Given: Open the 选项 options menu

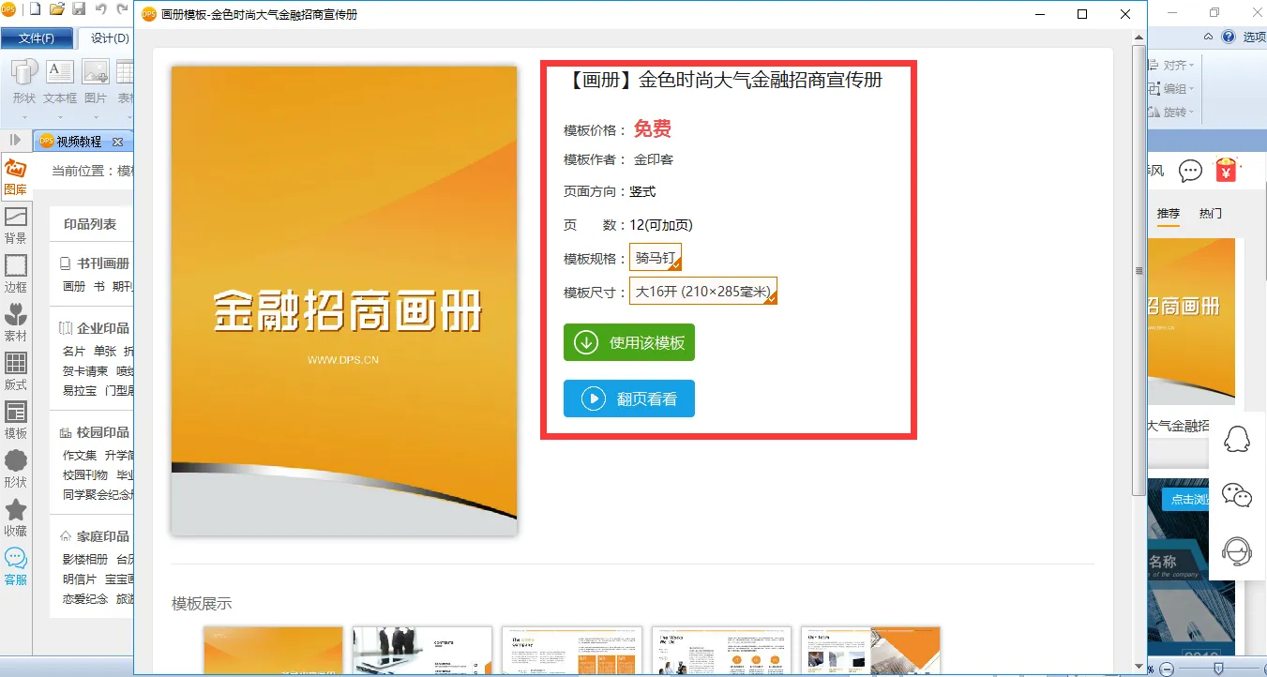Looking at the screenshot, I should (x=1254, y=37).
